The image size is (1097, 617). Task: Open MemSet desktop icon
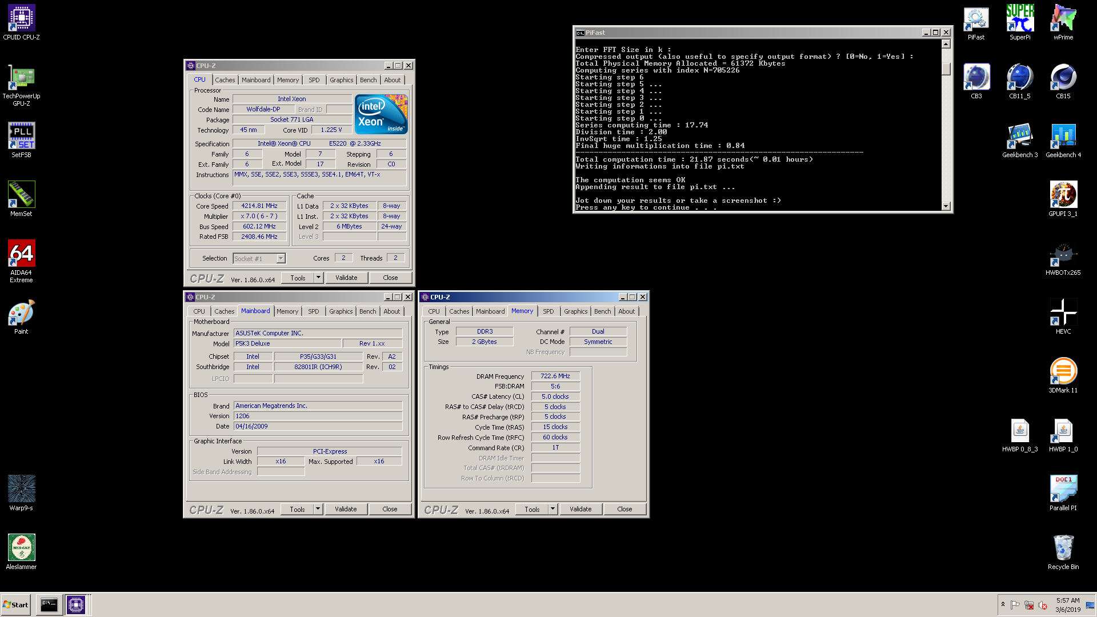point(21,199)
